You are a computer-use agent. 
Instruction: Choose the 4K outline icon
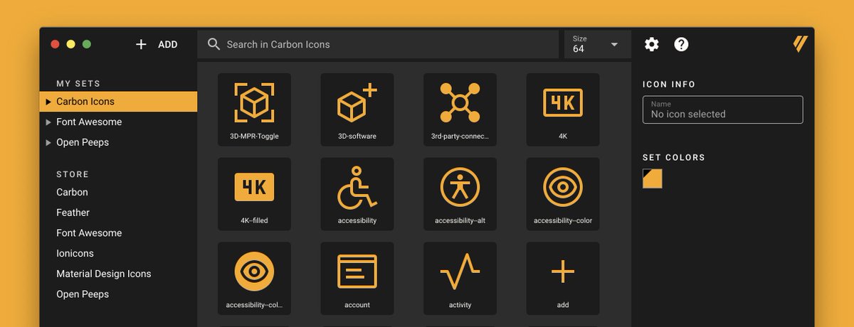[562, 109]
